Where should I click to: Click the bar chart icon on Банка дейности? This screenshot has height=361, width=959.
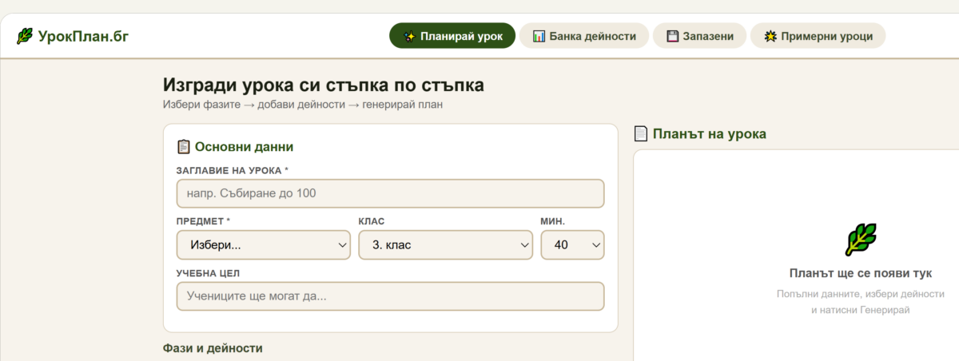click(539, 36)
